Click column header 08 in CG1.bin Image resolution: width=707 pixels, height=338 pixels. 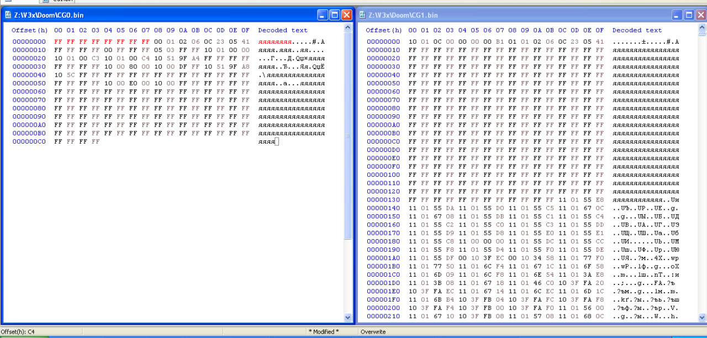click(x=512, y=30)
